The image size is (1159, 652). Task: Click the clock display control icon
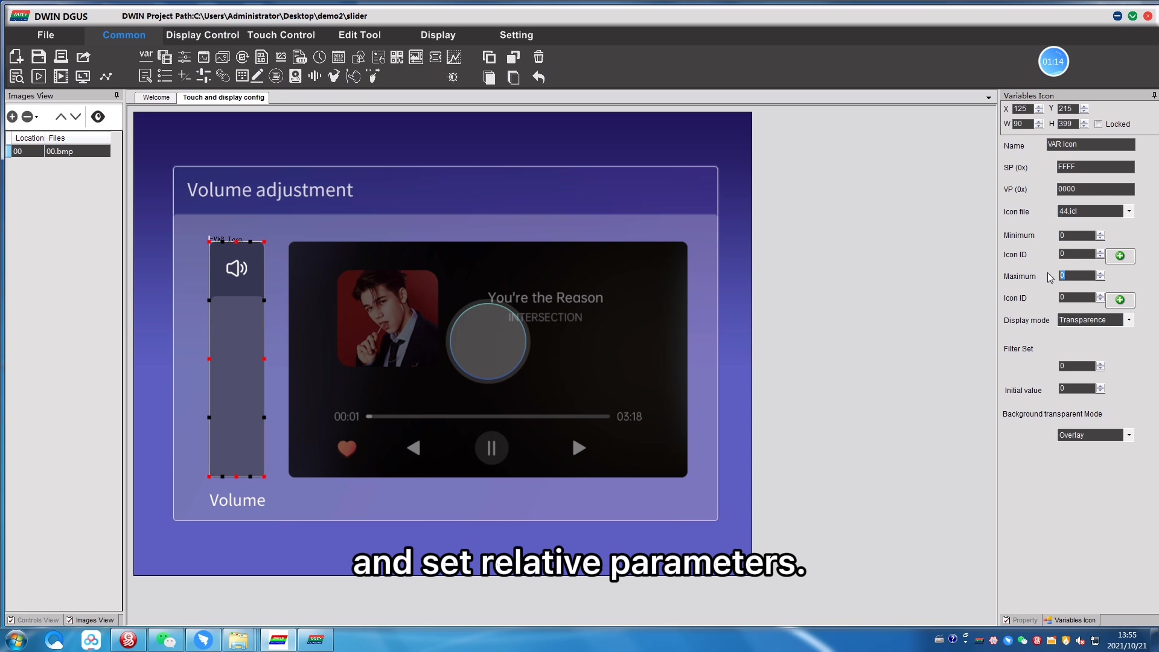coord(320,57)
